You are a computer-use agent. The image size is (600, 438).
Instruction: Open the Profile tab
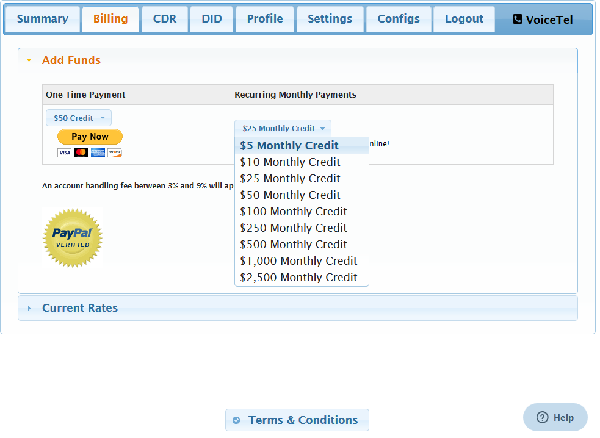tap(265, 19)
